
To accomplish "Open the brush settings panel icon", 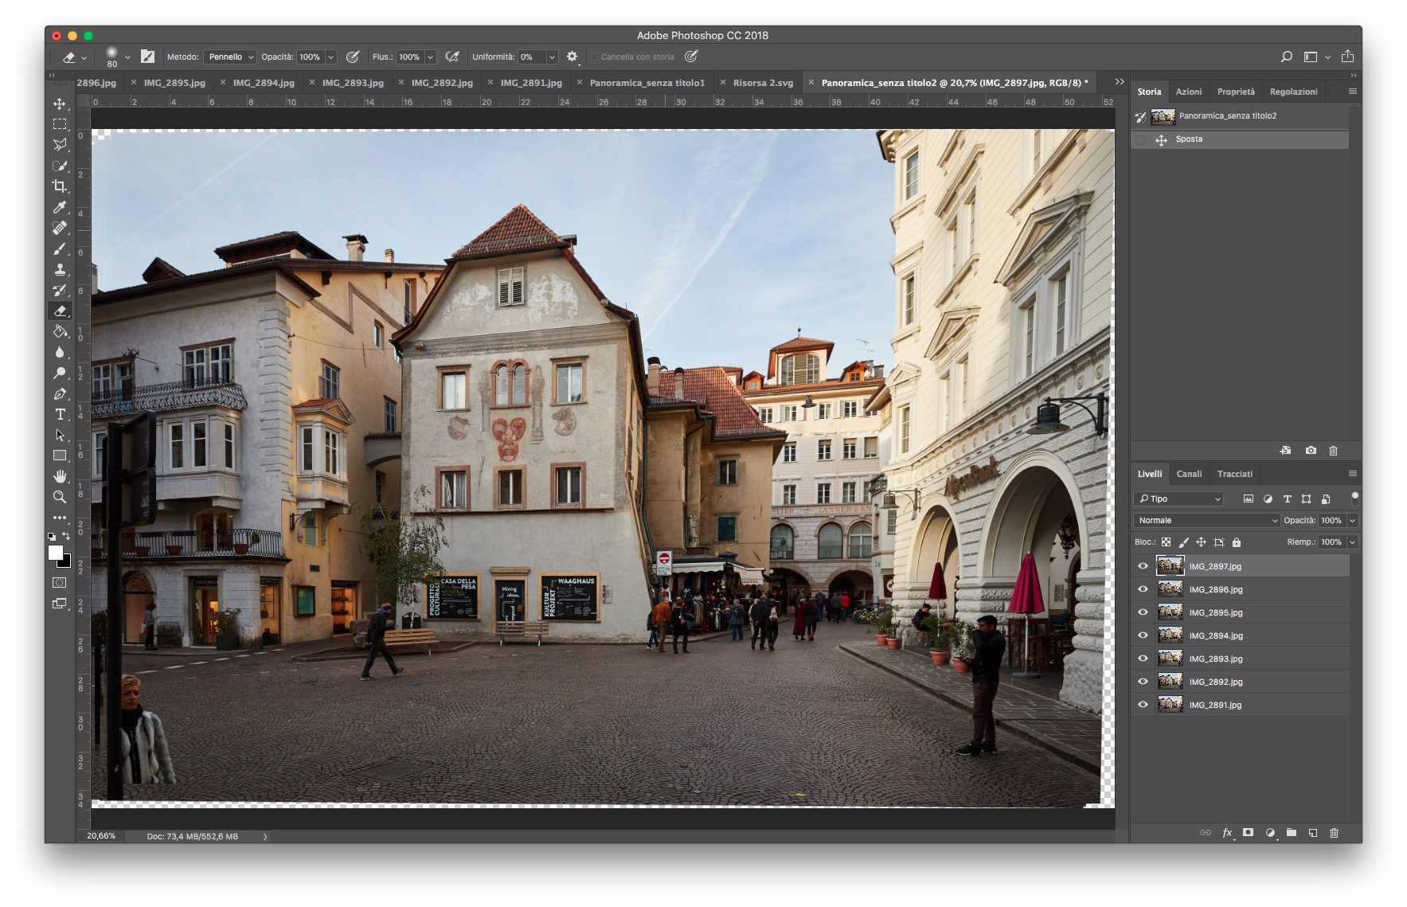I will [148, 57].
